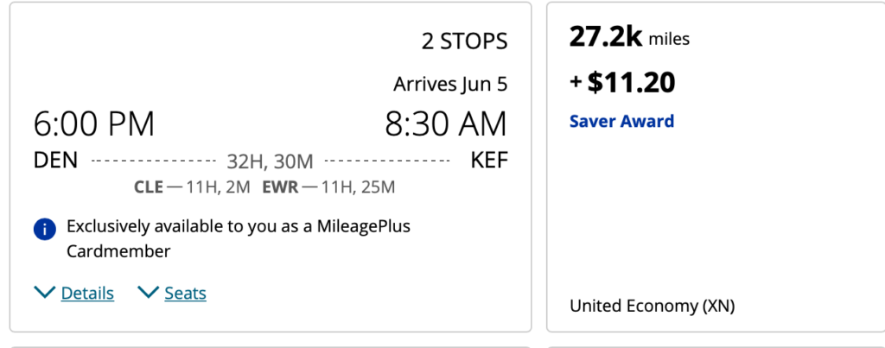885x348 pixels.
Task: Click the 6:00 PM departure time
Action: pyautogui.click(x=93, y=124)
